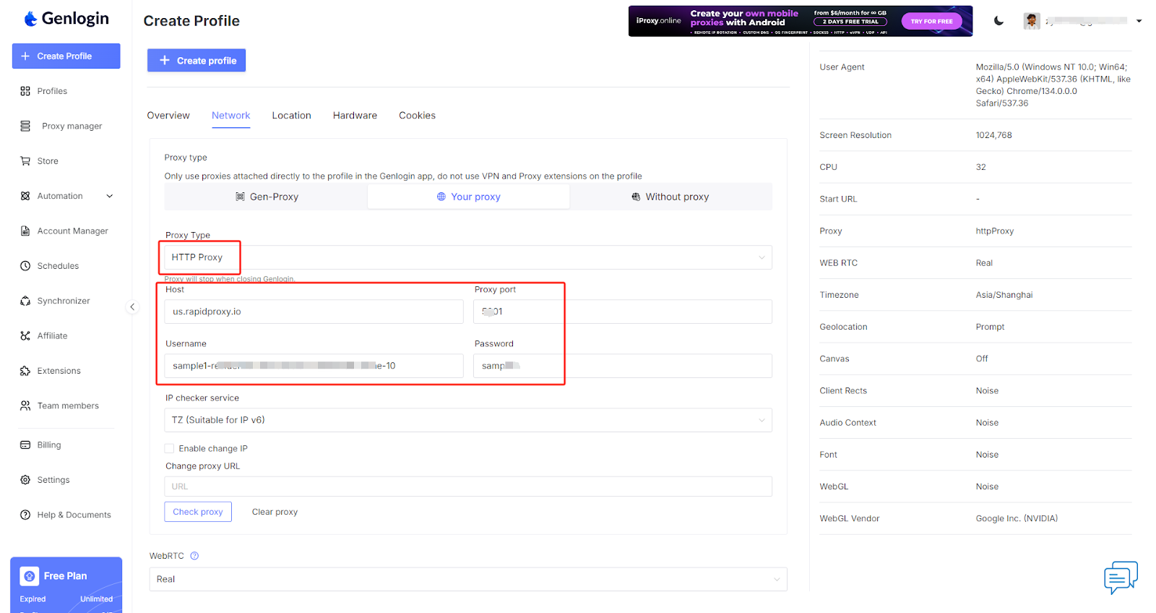The height and width of the screenshot is (613, 1156).
Task: Choose the Without proxy option
Action: click(670, 197)
